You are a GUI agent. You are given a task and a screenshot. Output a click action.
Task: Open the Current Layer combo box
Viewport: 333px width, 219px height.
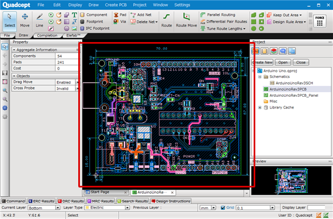click(x=44, y=208)
